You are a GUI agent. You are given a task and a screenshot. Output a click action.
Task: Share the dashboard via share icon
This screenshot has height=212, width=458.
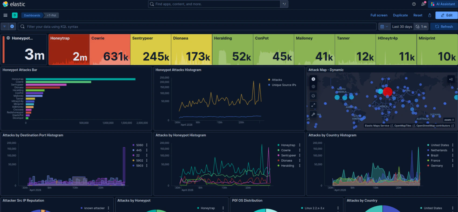point(430,15)
